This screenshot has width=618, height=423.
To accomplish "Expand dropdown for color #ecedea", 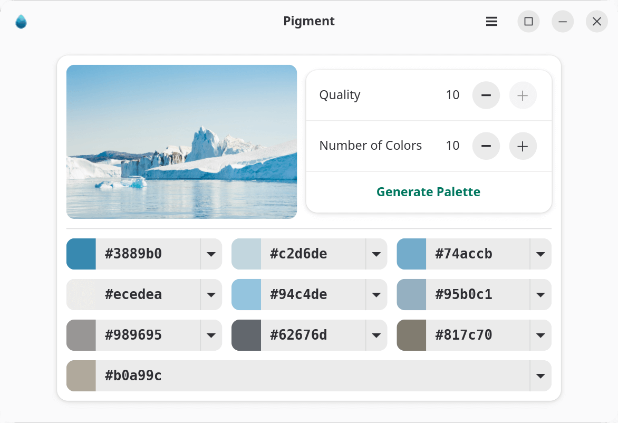I will coord(211,294).
